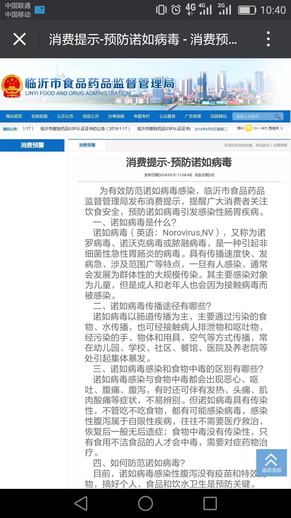Click 消费预警 in the breadcrumb
The image size is (291, 518).
280,145
